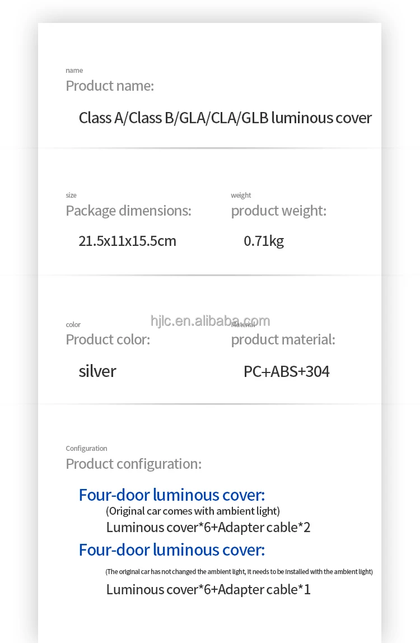Click the note about installing ambient light

[x=239, y=572]
